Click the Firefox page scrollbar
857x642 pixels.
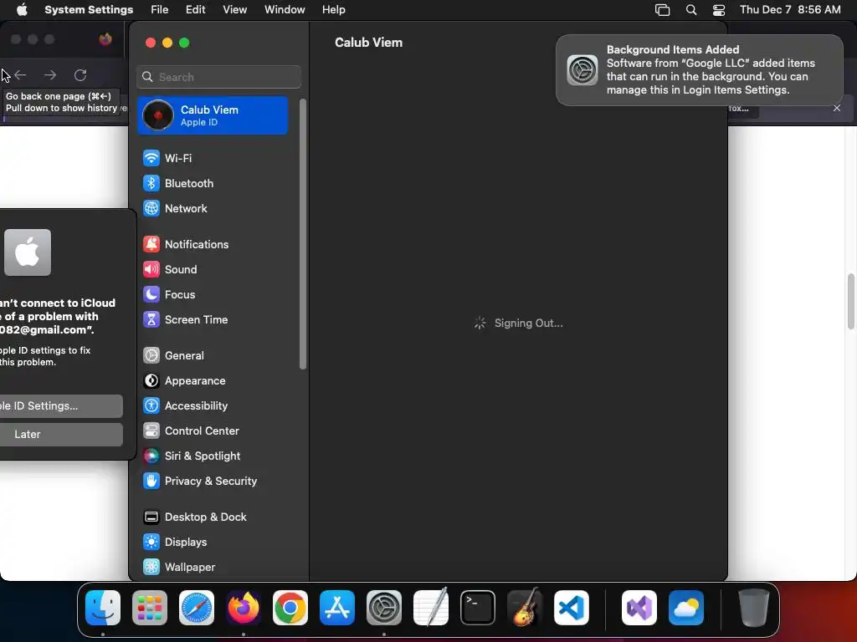coord(851,301)
